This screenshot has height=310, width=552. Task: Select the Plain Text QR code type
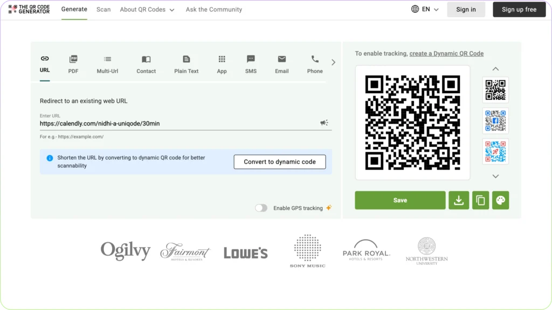[x=186, y=63]
